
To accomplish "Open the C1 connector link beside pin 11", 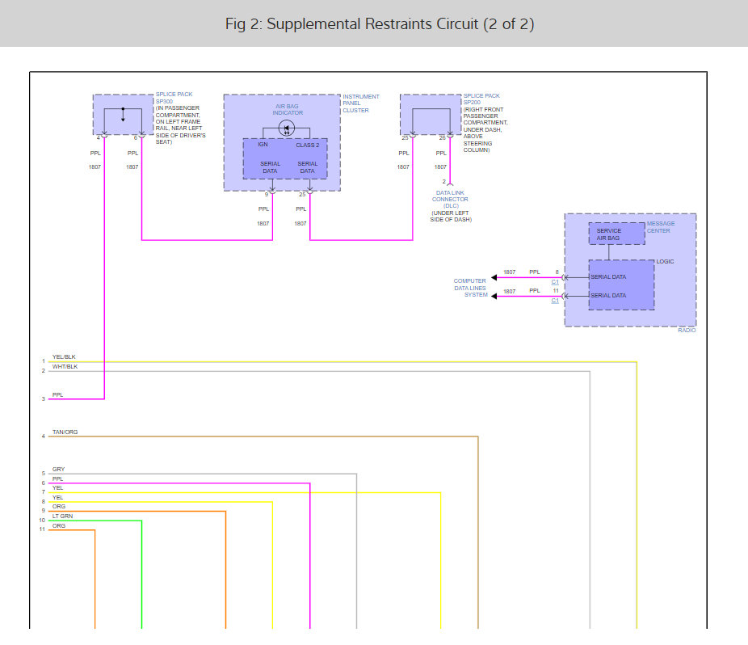I will click(555, 301).
